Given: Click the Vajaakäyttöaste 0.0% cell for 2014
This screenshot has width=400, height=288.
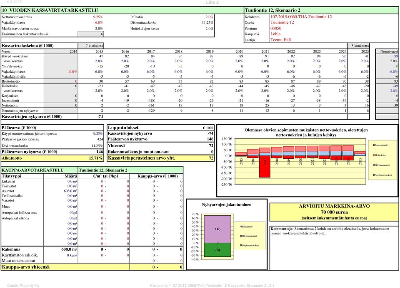Looking at the screenshot, I should [x=73, y=72].
